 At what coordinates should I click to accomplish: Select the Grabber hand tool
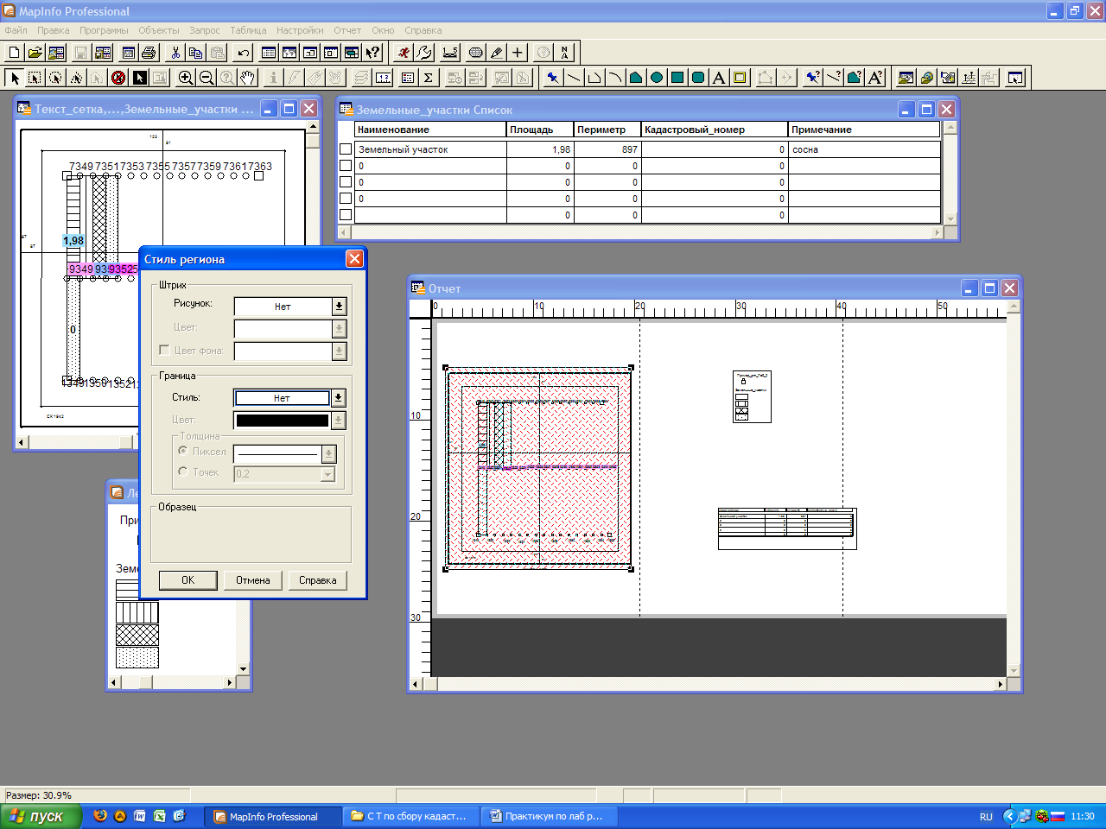[248, 78]
